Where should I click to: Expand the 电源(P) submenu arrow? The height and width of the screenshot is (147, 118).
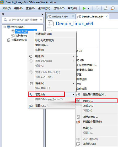point(73,56)
